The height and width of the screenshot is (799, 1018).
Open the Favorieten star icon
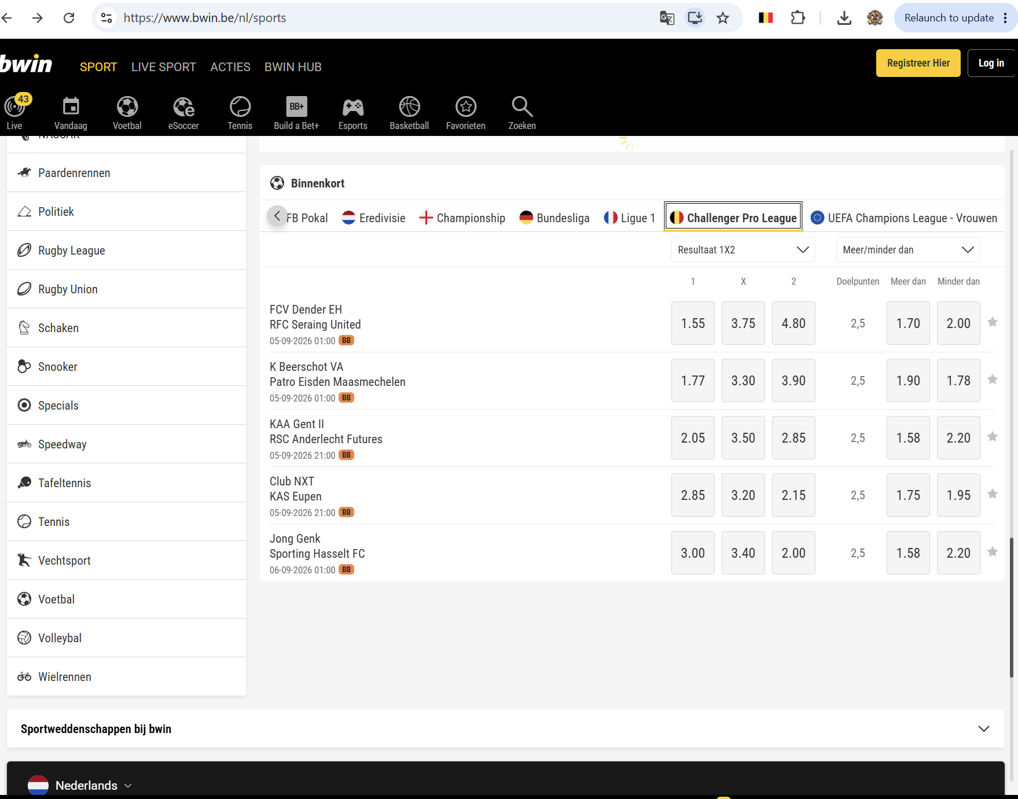466,112
